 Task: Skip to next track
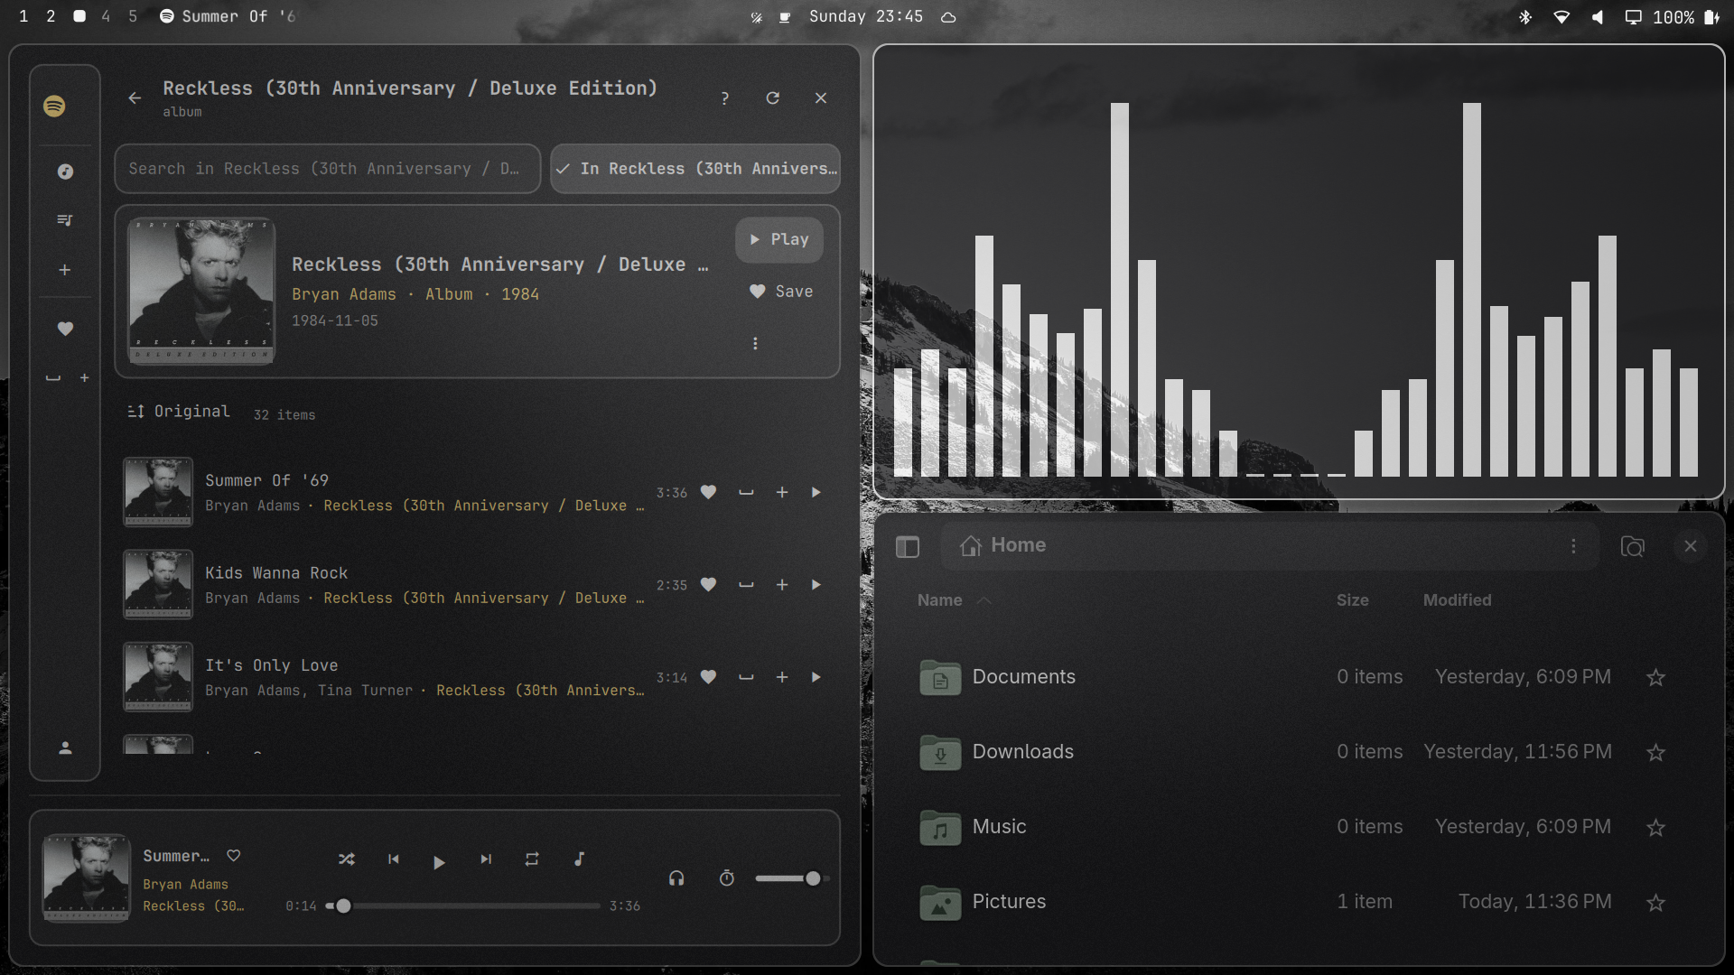pos(486,859)
